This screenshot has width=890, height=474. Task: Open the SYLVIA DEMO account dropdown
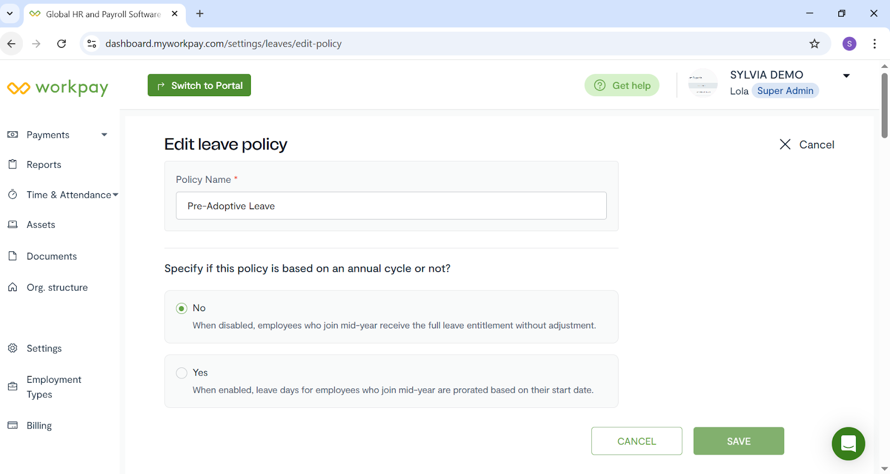[x=846, y=76]
